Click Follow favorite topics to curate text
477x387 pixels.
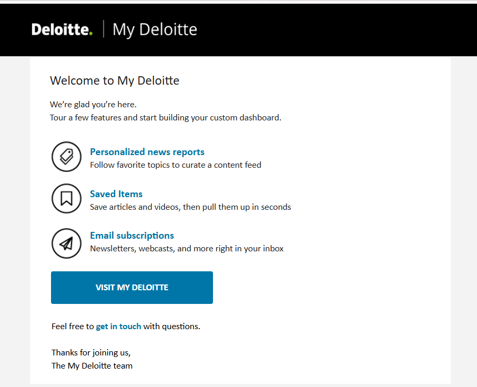176,165
